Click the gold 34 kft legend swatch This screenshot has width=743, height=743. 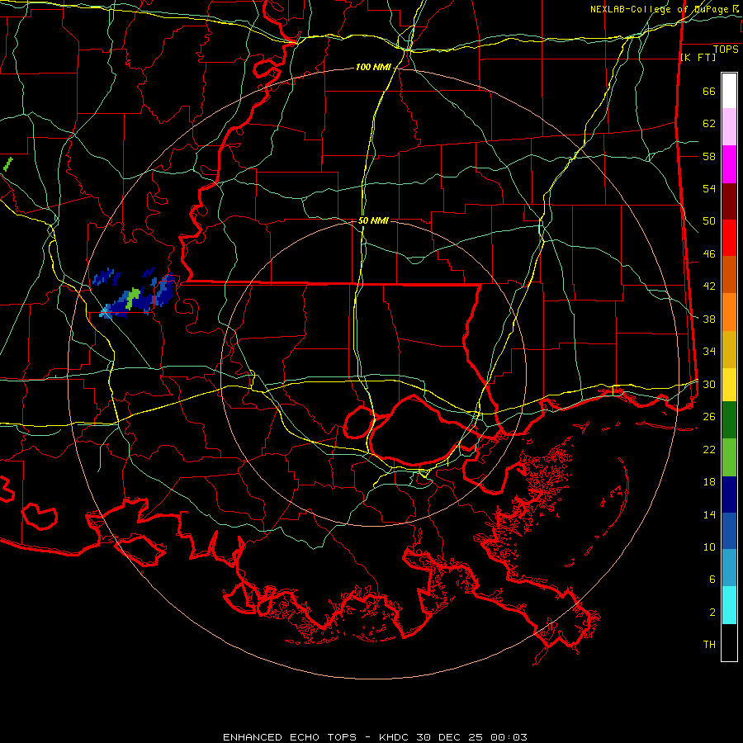tap(729, 349)
